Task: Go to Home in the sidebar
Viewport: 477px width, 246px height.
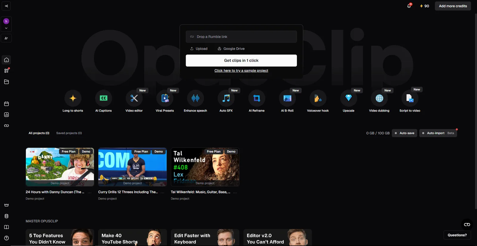Action: point(6,60)
